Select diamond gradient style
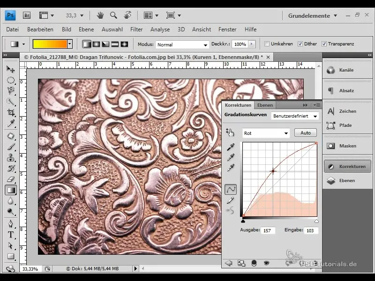375x281 pixels. tap(124, 44)
